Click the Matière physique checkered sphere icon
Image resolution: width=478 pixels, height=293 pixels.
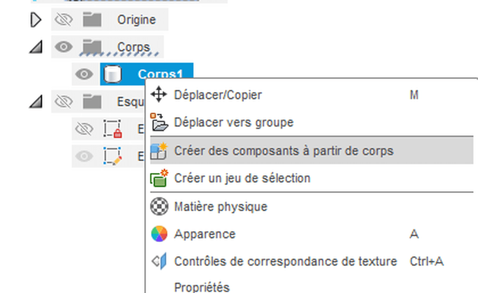[159, 207]
